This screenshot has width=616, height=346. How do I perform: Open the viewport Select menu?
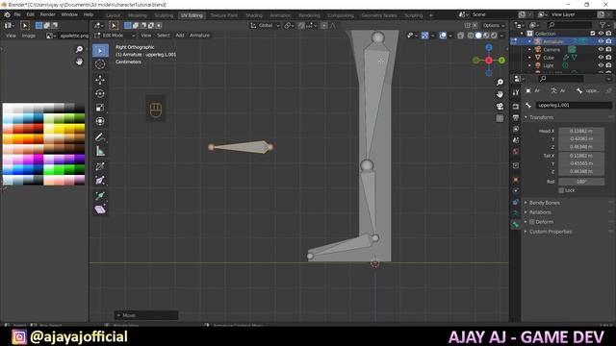click(163, 36)
